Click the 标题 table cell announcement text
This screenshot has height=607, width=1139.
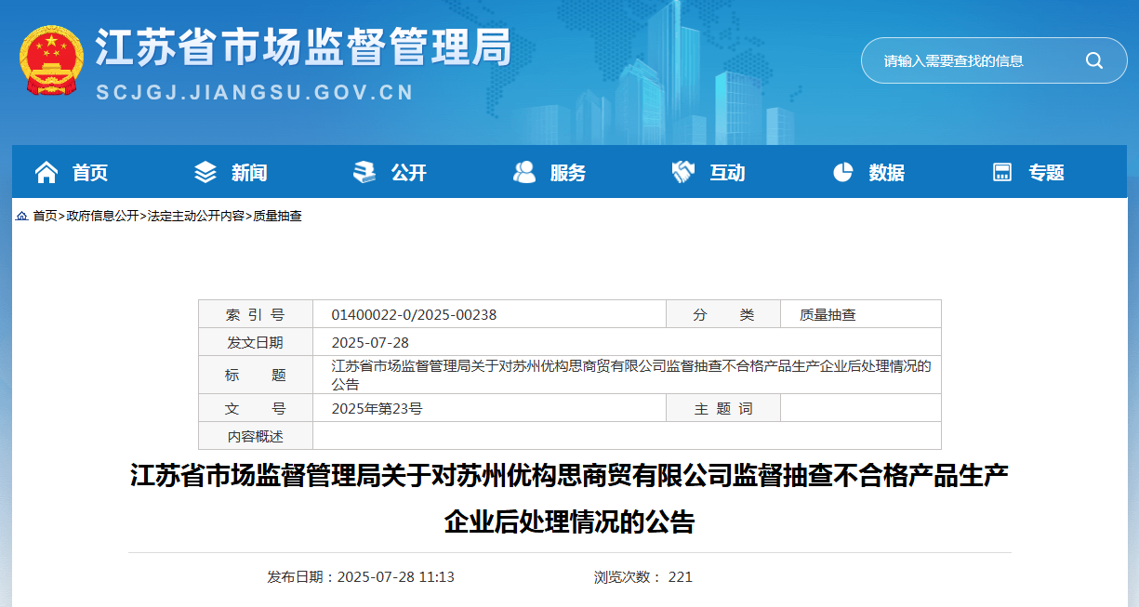point(631,375)
